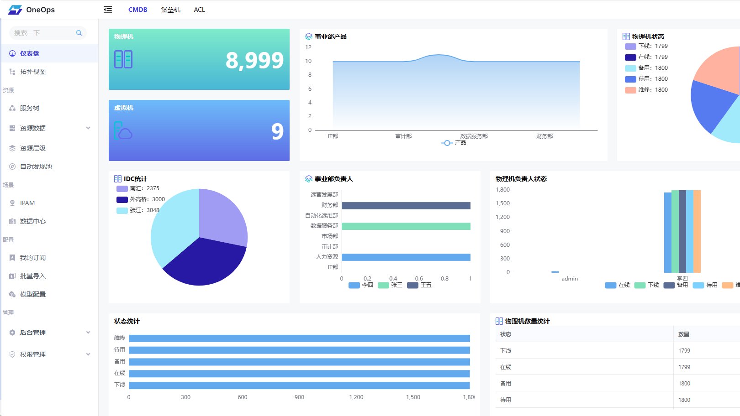Expand the 权限管理 submenu
This screenshot has width=740, height=416.
pos(88,354)
